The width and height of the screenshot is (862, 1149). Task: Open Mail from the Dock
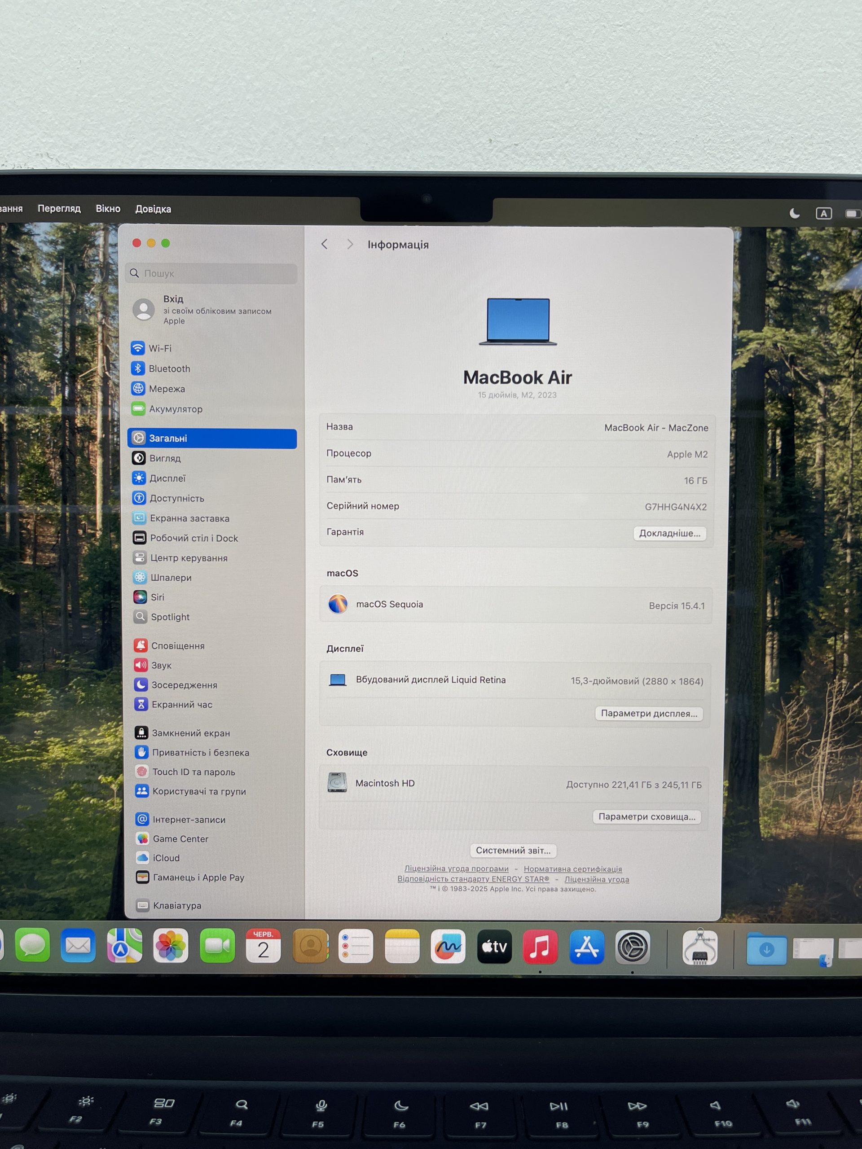pos(78,945)
